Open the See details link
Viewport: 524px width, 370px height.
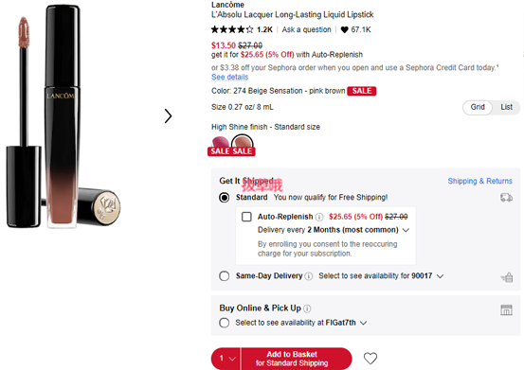coord(230,77)
